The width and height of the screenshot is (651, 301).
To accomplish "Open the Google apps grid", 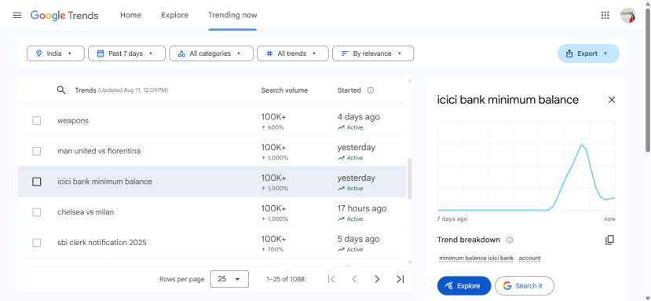I will click(605, 16).
